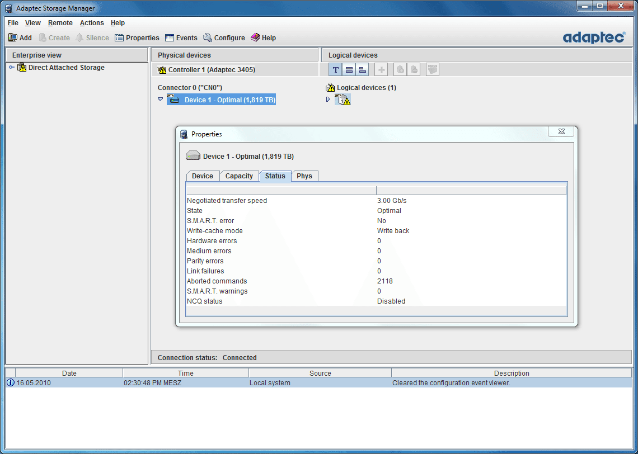Image resolution: width=638 pixels, height=454 pixels.
Task: Open the File menu
Action: (13, 23)
